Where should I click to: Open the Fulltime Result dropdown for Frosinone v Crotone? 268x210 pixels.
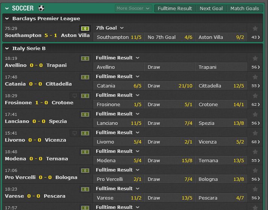(118, 95)
